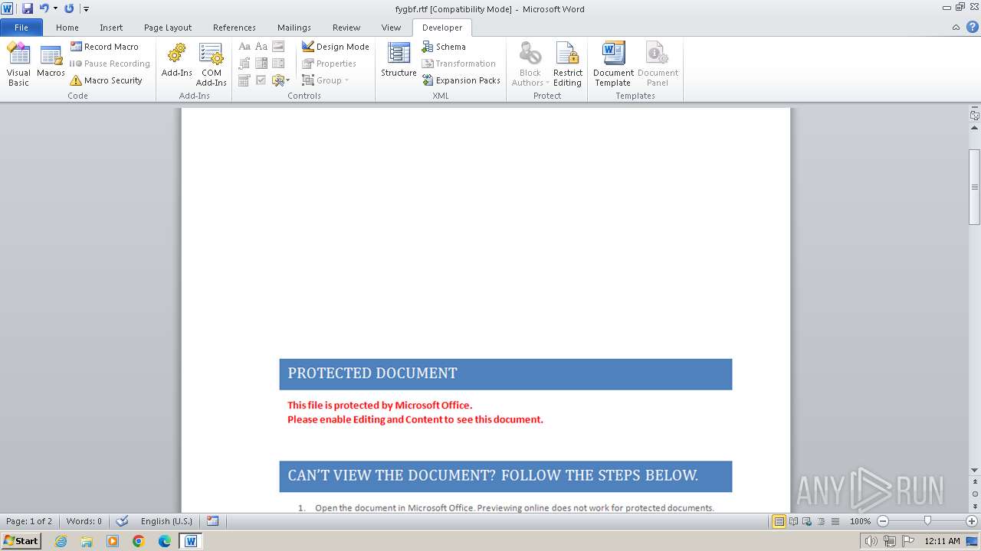Open Word Count from status bar
Screen dimensions: 981x551
(84, 521)
